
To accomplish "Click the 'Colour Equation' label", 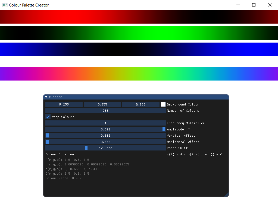I will [x=60, y=154].
